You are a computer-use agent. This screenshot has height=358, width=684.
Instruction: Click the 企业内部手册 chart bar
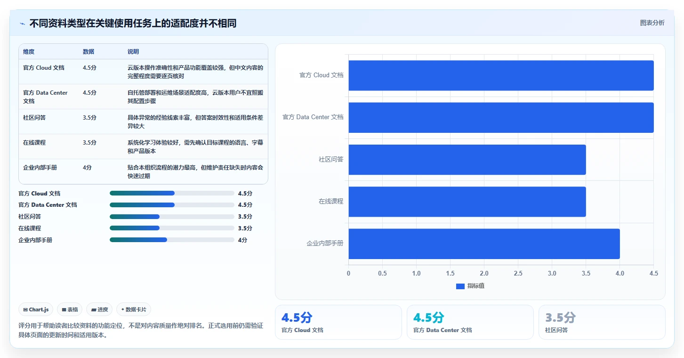pos(484,244)
